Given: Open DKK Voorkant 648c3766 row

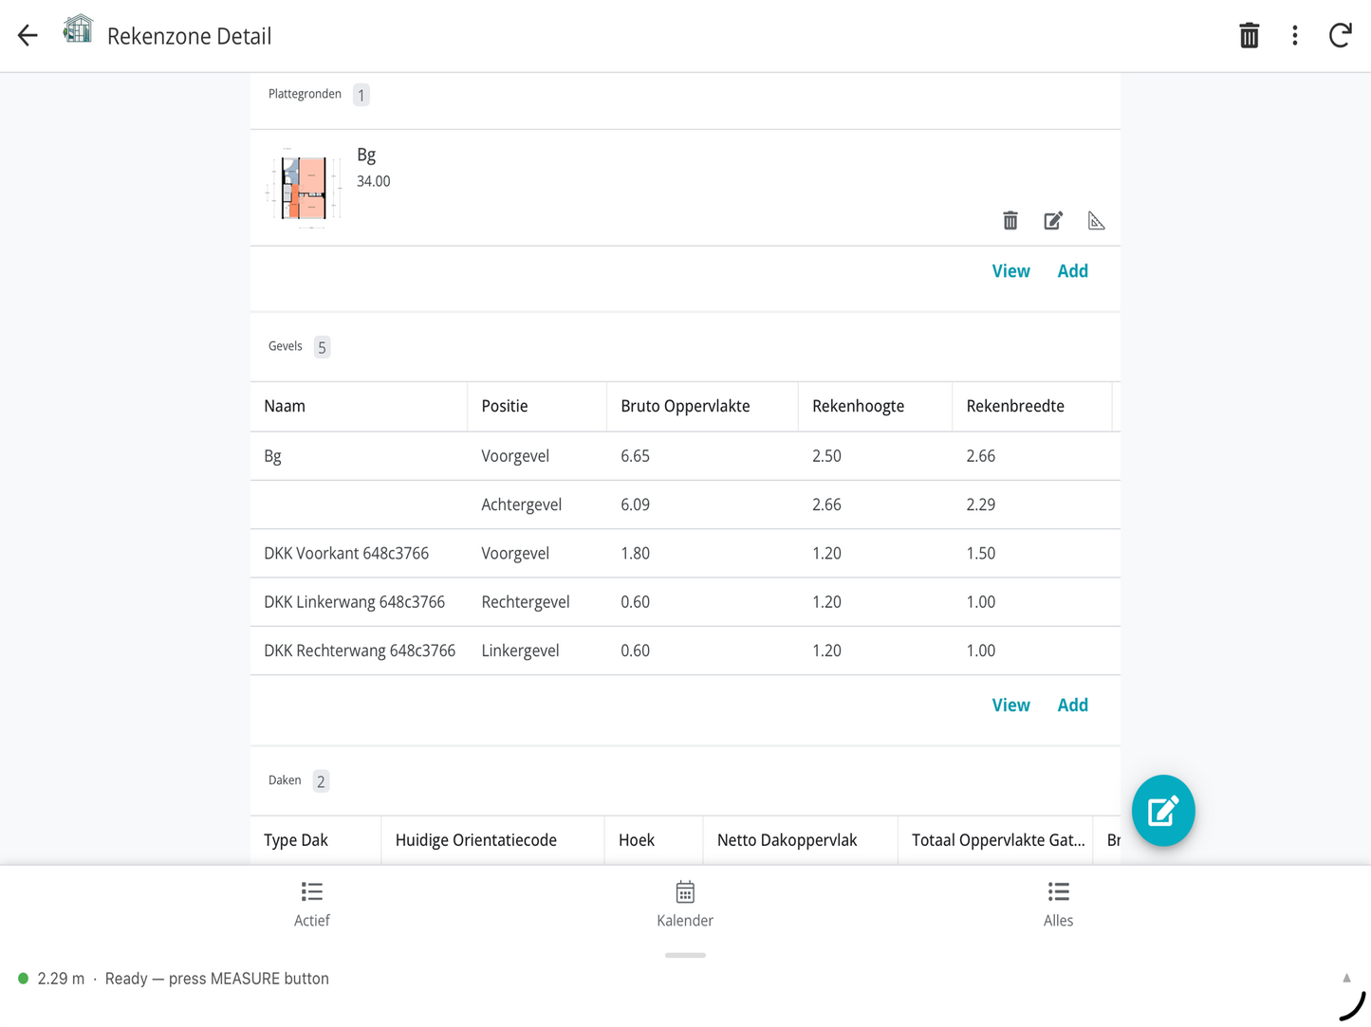Looking at the screenshot, I should [x=685, y=554].
